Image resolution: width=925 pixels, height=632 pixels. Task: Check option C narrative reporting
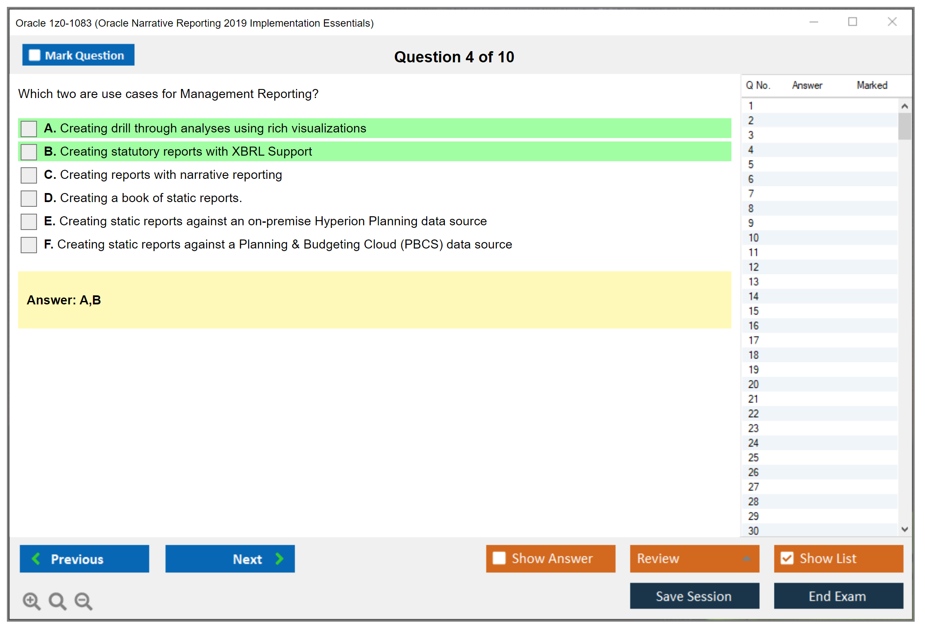29,175
